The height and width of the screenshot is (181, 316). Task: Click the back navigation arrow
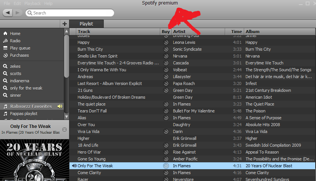click(8, 13)
